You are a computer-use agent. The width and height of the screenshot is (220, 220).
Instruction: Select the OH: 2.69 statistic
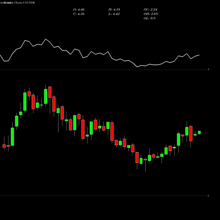[151, 14]
